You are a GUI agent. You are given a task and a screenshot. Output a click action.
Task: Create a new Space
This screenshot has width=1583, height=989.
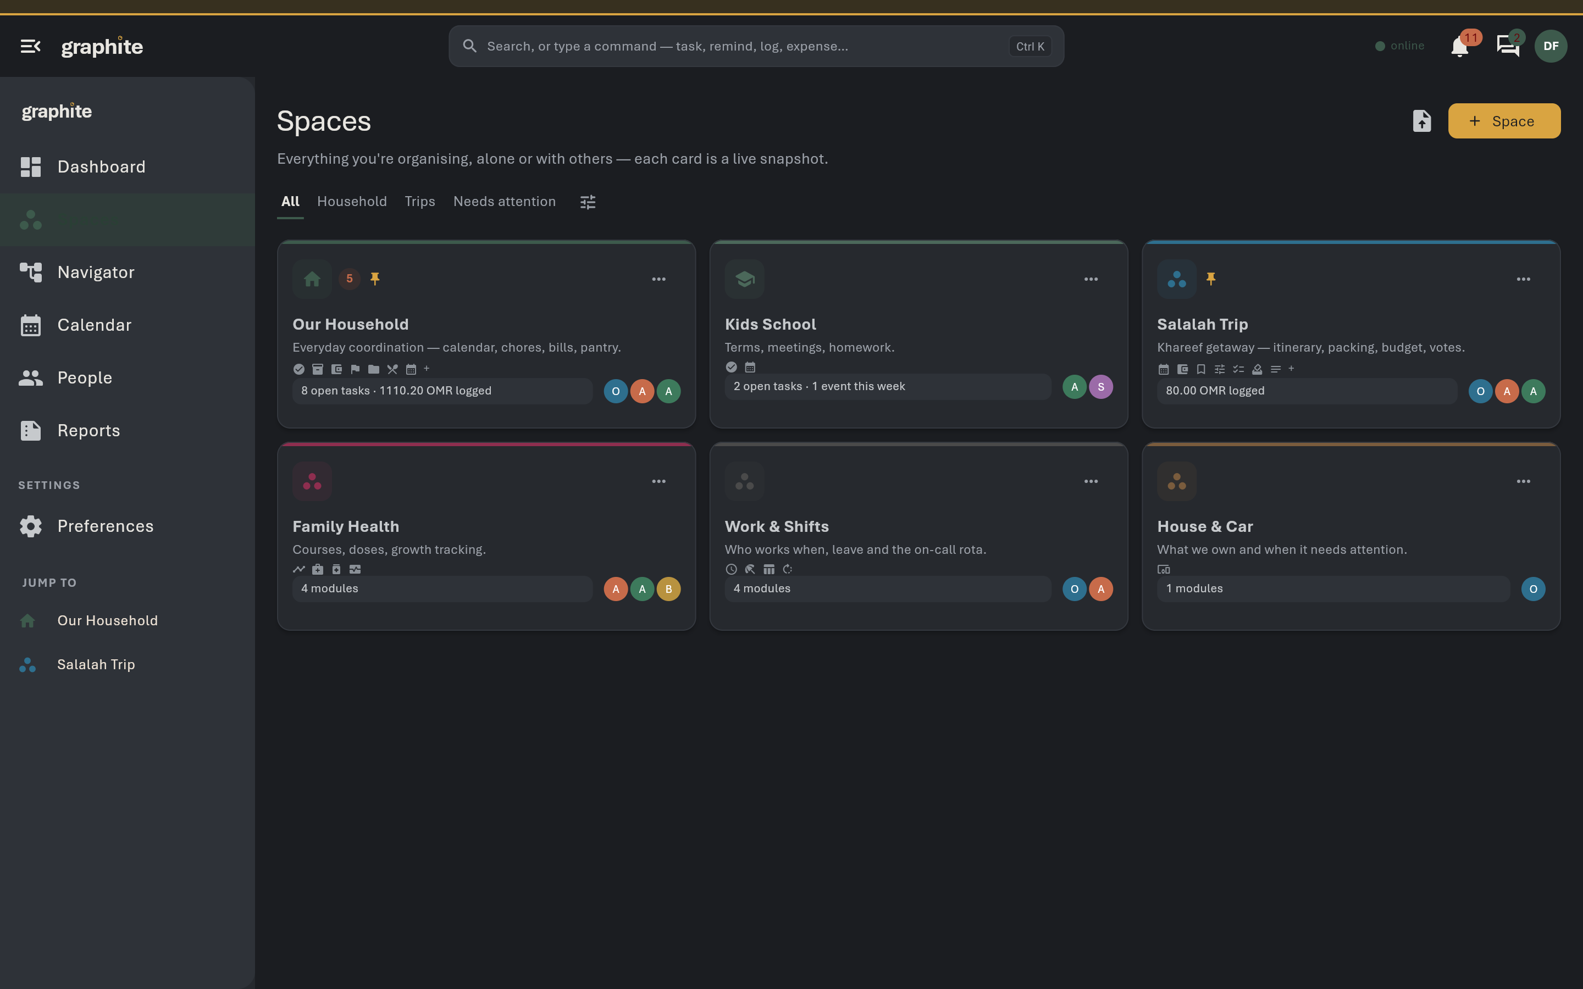pos(1504,121)
